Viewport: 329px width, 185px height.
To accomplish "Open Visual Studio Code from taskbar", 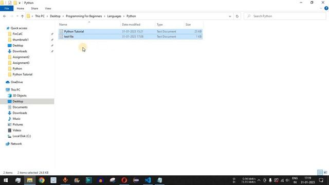I will (148, 180).
